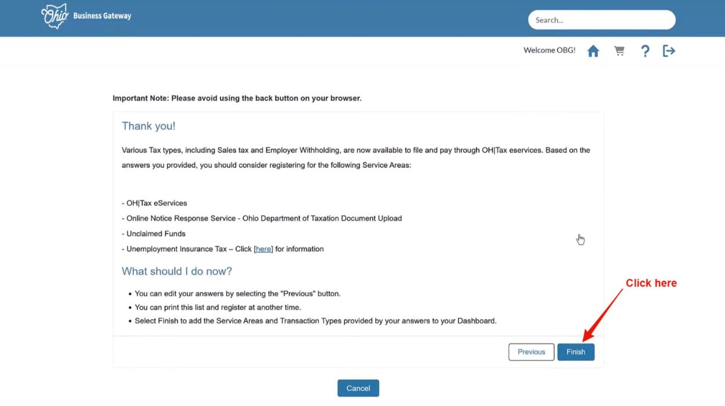The height and width of the screenshot is (406, 725).
Task: Click the Ohio state logo
Action: pyautogui.click(x=55, y=16)
